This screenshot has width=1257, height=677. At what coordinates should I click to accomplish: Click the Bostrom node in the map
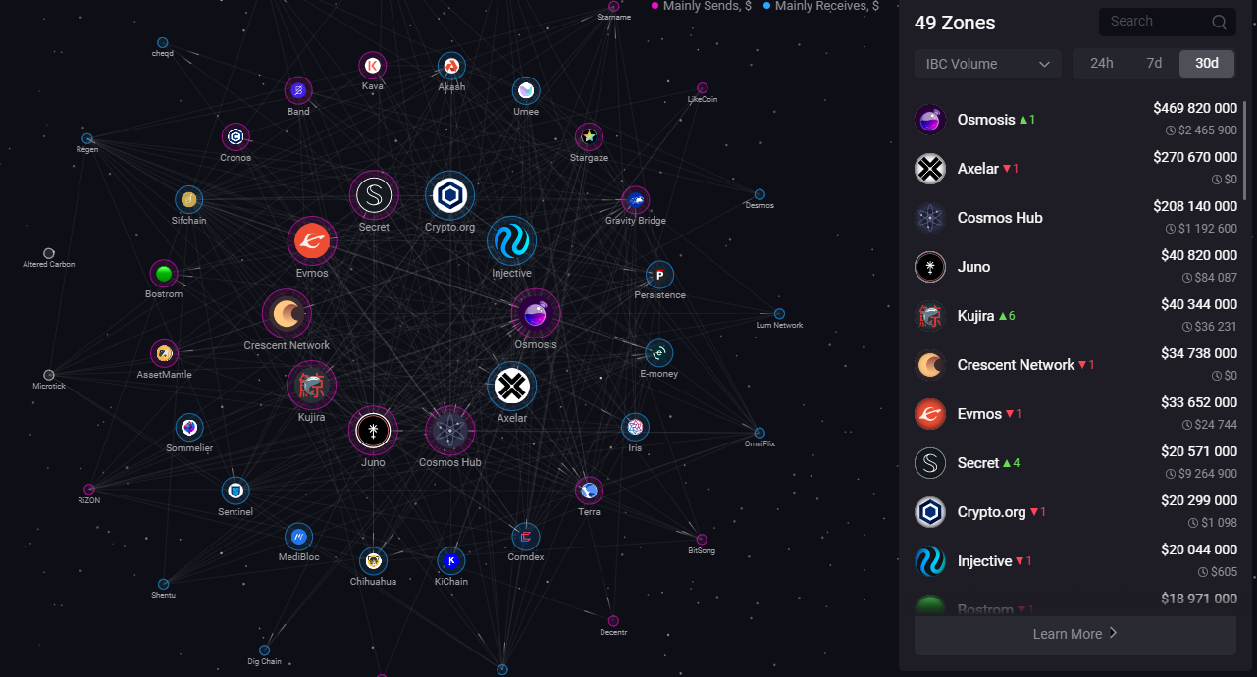164,274
